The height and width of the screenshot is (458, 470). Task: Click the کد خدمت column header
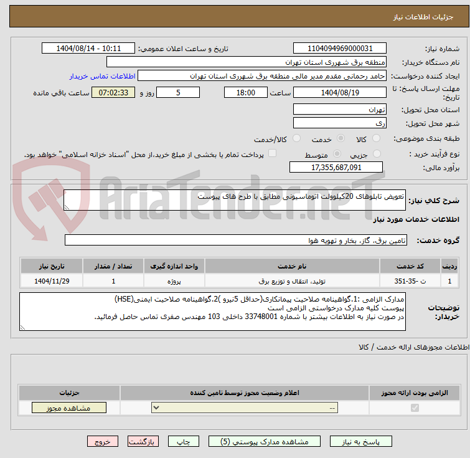(410, 266)
